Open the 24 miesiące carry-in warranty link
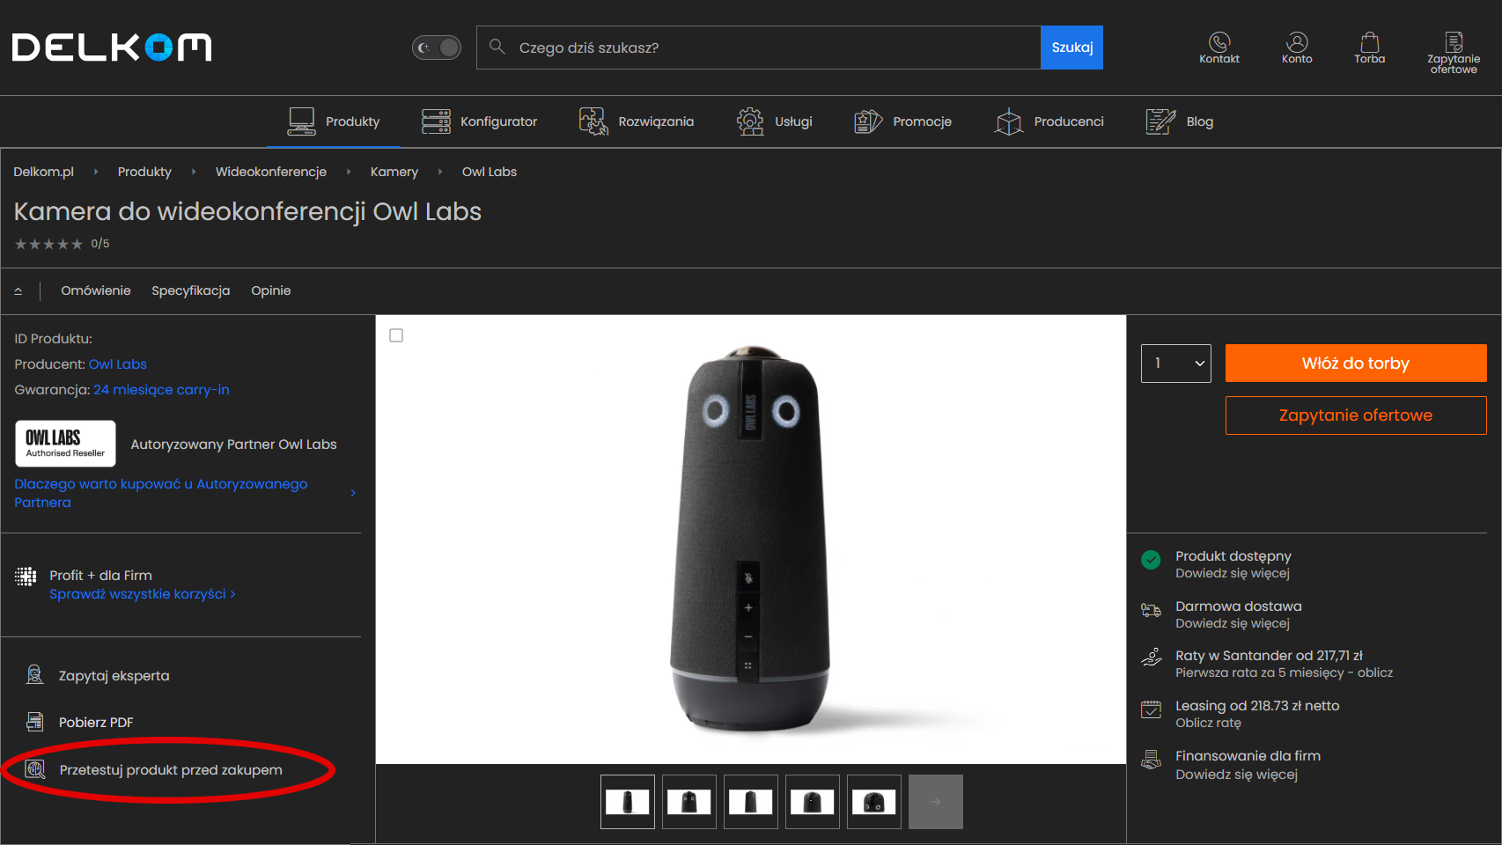 click(x=161, y=390)
